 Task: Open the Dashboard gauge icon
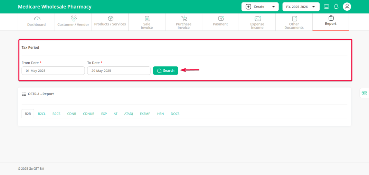(x=37, y=19)
